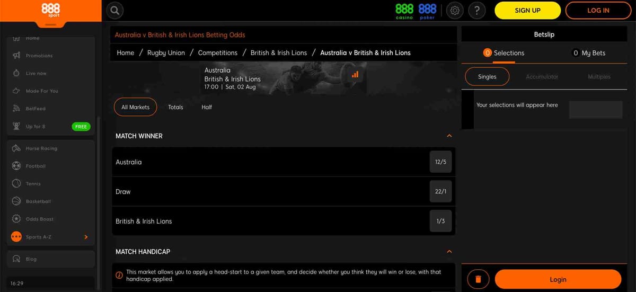The width and height of the screenshot is (636, 292).
Task: Click the orange Login betslip button
Action: (x=558, y=279)
